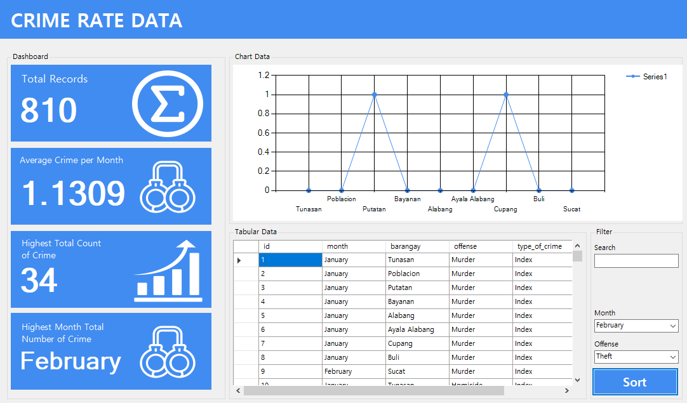Select the current row arrow indicator

(x=239, y=260)
